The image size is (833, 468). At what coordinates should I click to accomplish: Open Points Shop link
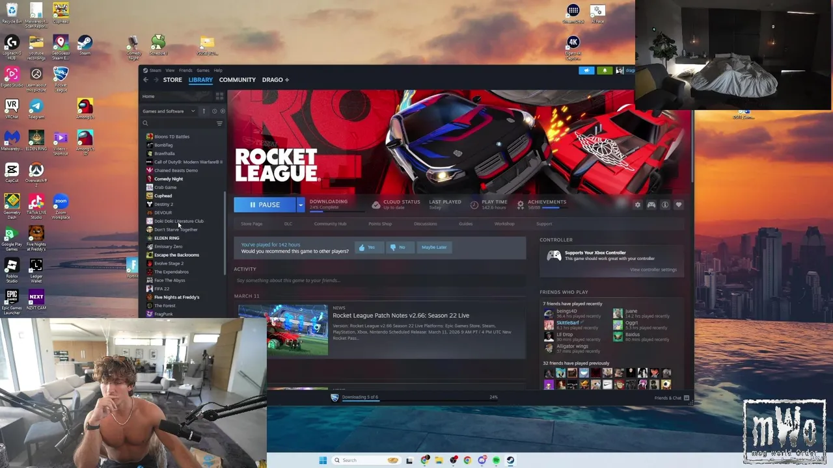[380, 224]
